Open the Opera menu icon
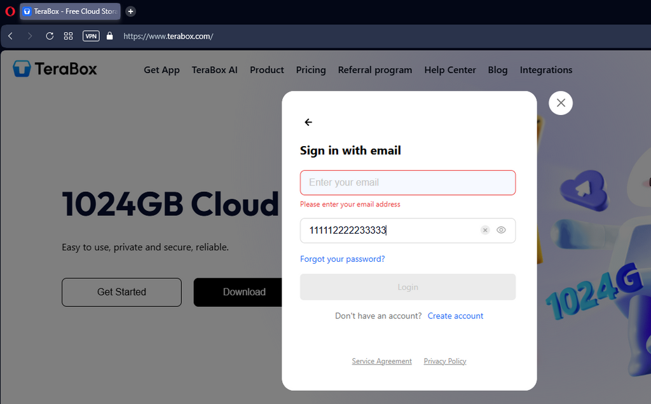 point(10,11)
